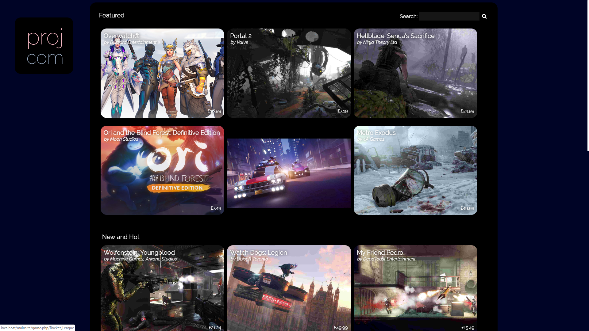Click the 'proj com' site logo
The width and height of the screenshot is (589, 331).
coord(44,46)
